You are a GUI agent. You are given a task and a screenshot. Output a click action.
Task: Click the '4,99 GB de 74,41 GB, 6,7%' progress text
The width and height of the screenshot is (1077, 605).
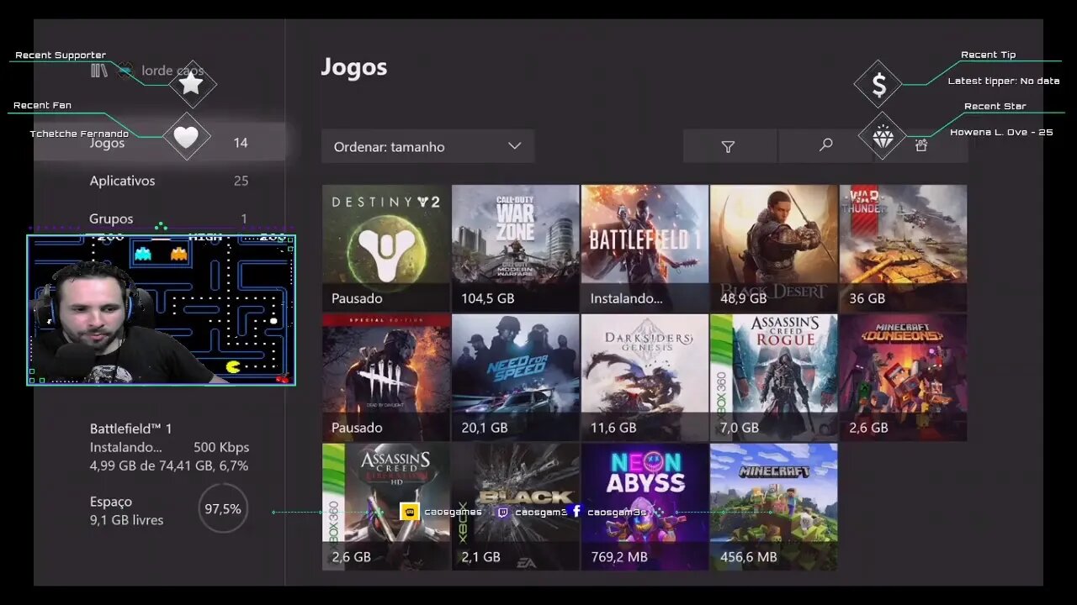coord(169,466)
